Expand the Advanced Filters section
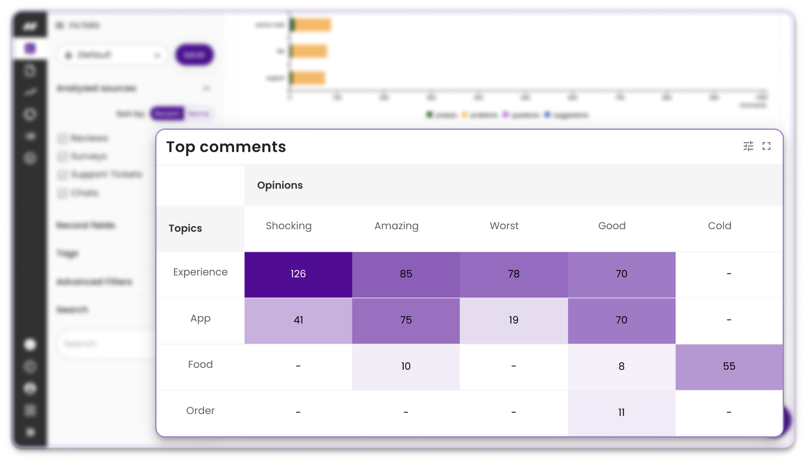The image size is (806, 461). (x=94, y=282)
